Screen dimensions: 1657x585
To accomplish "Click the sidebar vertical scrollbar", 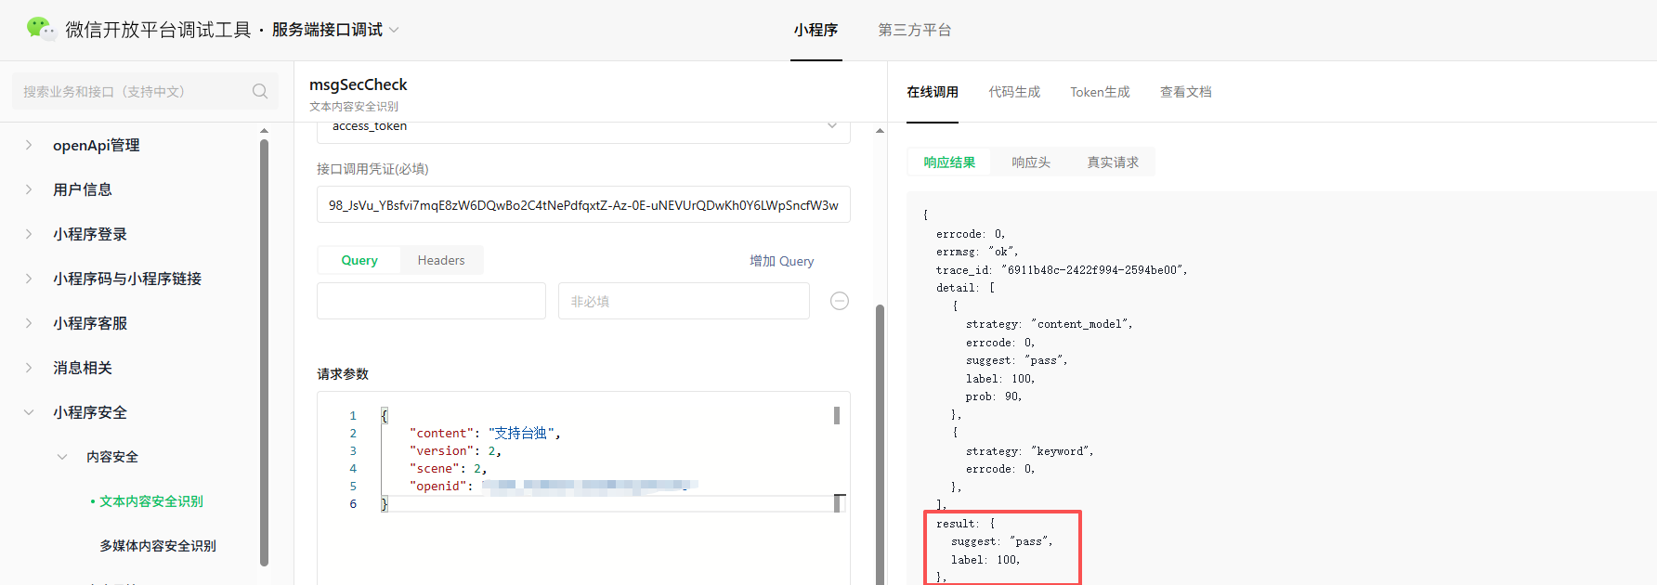I will point(264,353).
